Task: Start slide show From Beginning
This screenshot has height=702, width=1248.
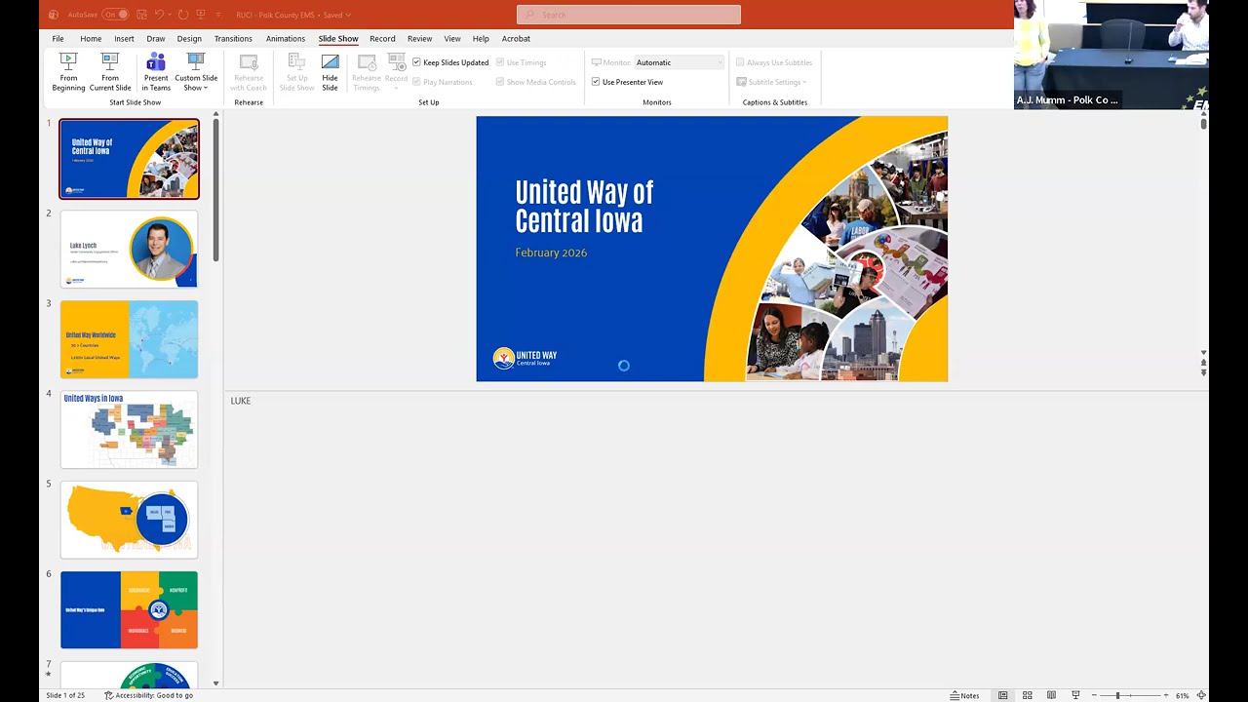Action: (68, 72)
